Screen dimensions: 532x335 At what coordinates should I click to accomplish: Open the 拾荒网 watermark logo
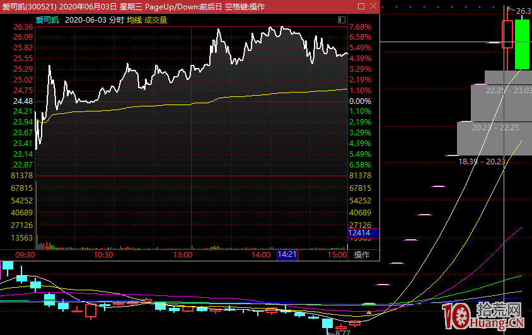pos(485,315)
